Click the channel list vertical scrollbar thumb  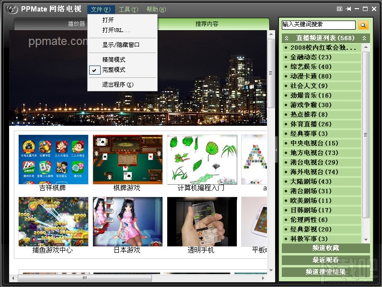tap(366, 135)
